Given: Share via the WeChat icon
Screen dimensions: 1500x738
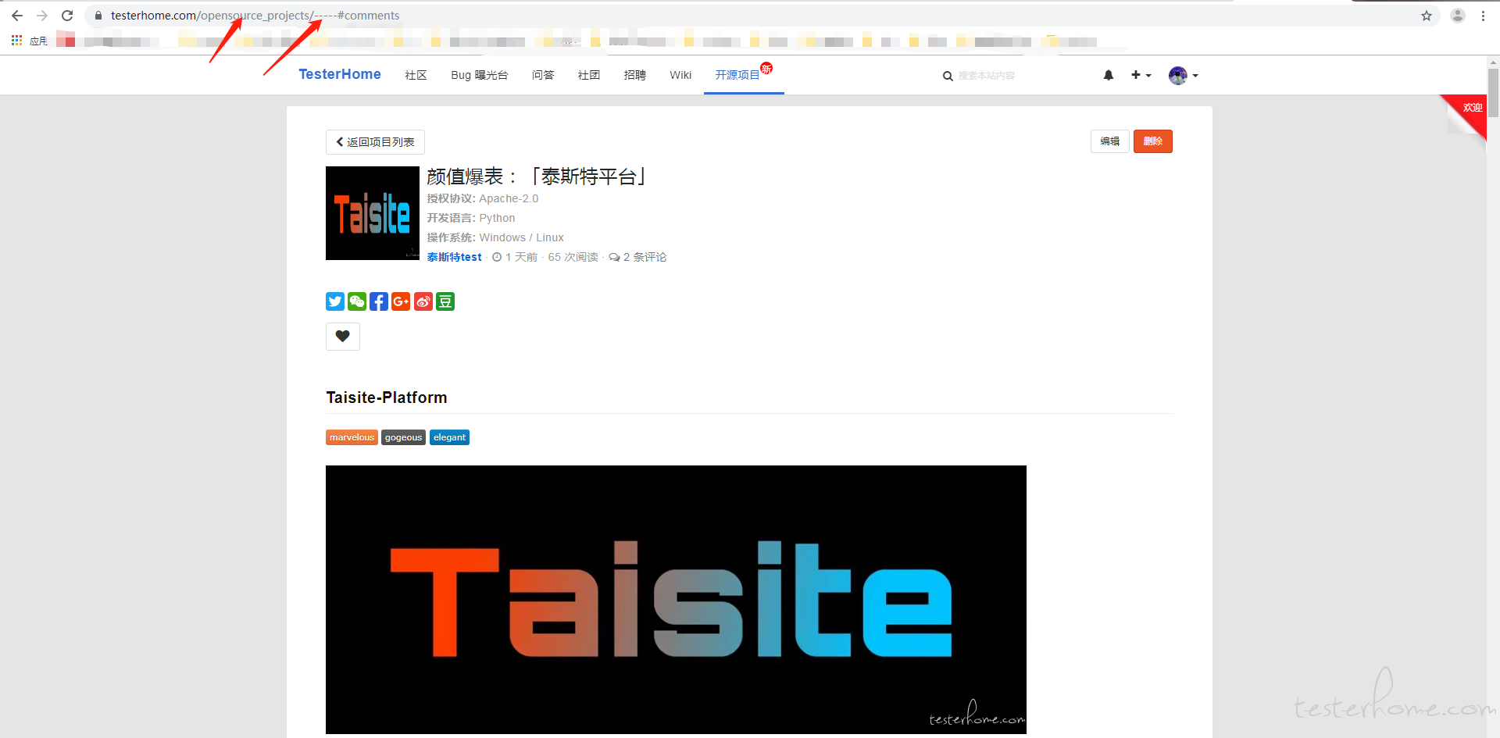Looking at the screenshot, I should tap(357, 301).
